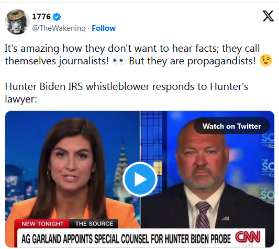This screenshot has height=249, width=279.
Task: Click the Watch on Twitter button
Action: tap(232, 126)
